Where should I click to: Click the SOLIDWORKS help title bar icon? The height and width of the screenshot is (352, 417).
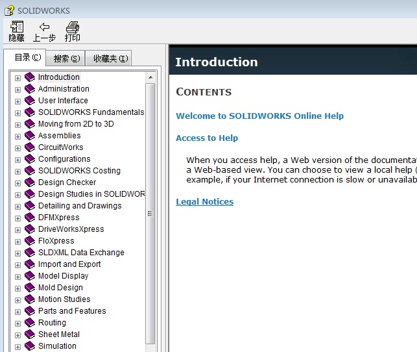click(x=10, y=10)
